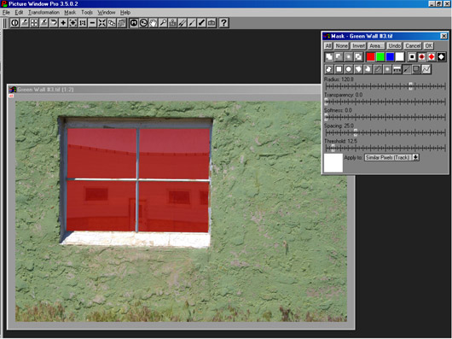Select the gradient ruler mask tool
Viewport: 452px width, 339px height.
[397, 69]
